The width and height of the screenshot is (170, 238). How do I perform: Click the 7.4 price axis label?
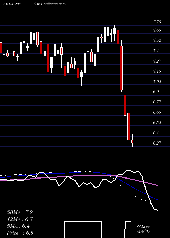(156, 51)
